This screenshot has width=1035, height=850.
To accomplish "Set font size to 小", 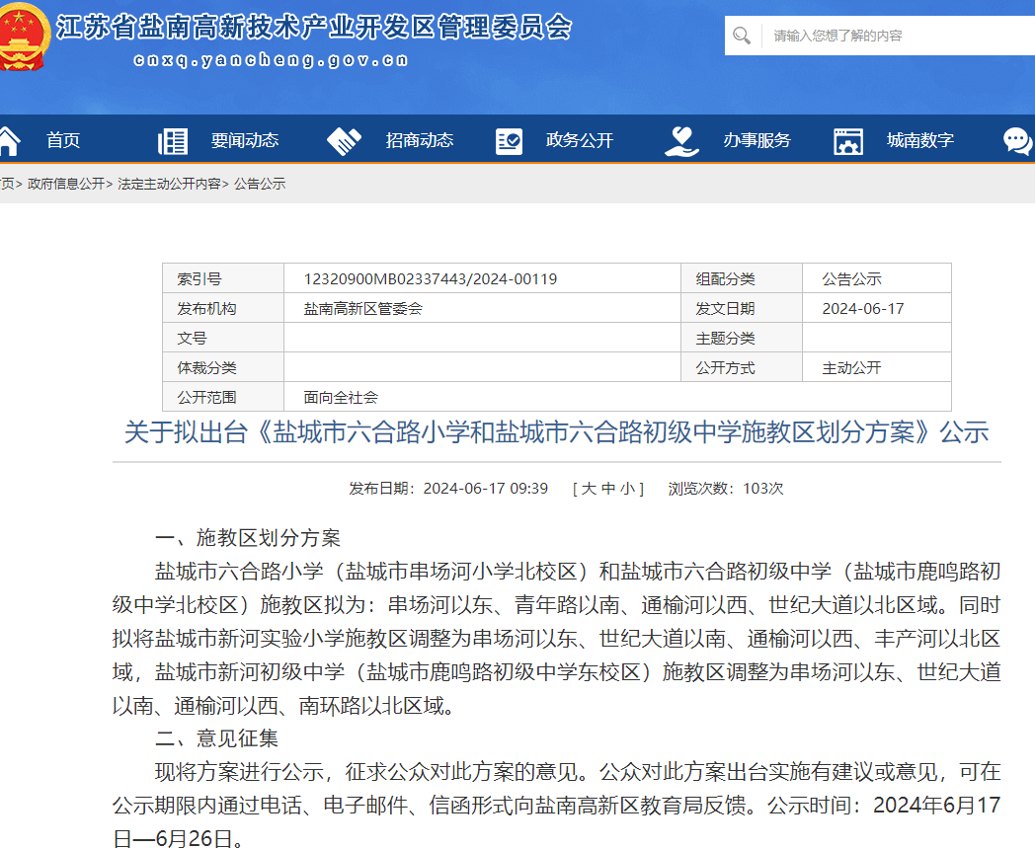I will click(x=628, y=489).
